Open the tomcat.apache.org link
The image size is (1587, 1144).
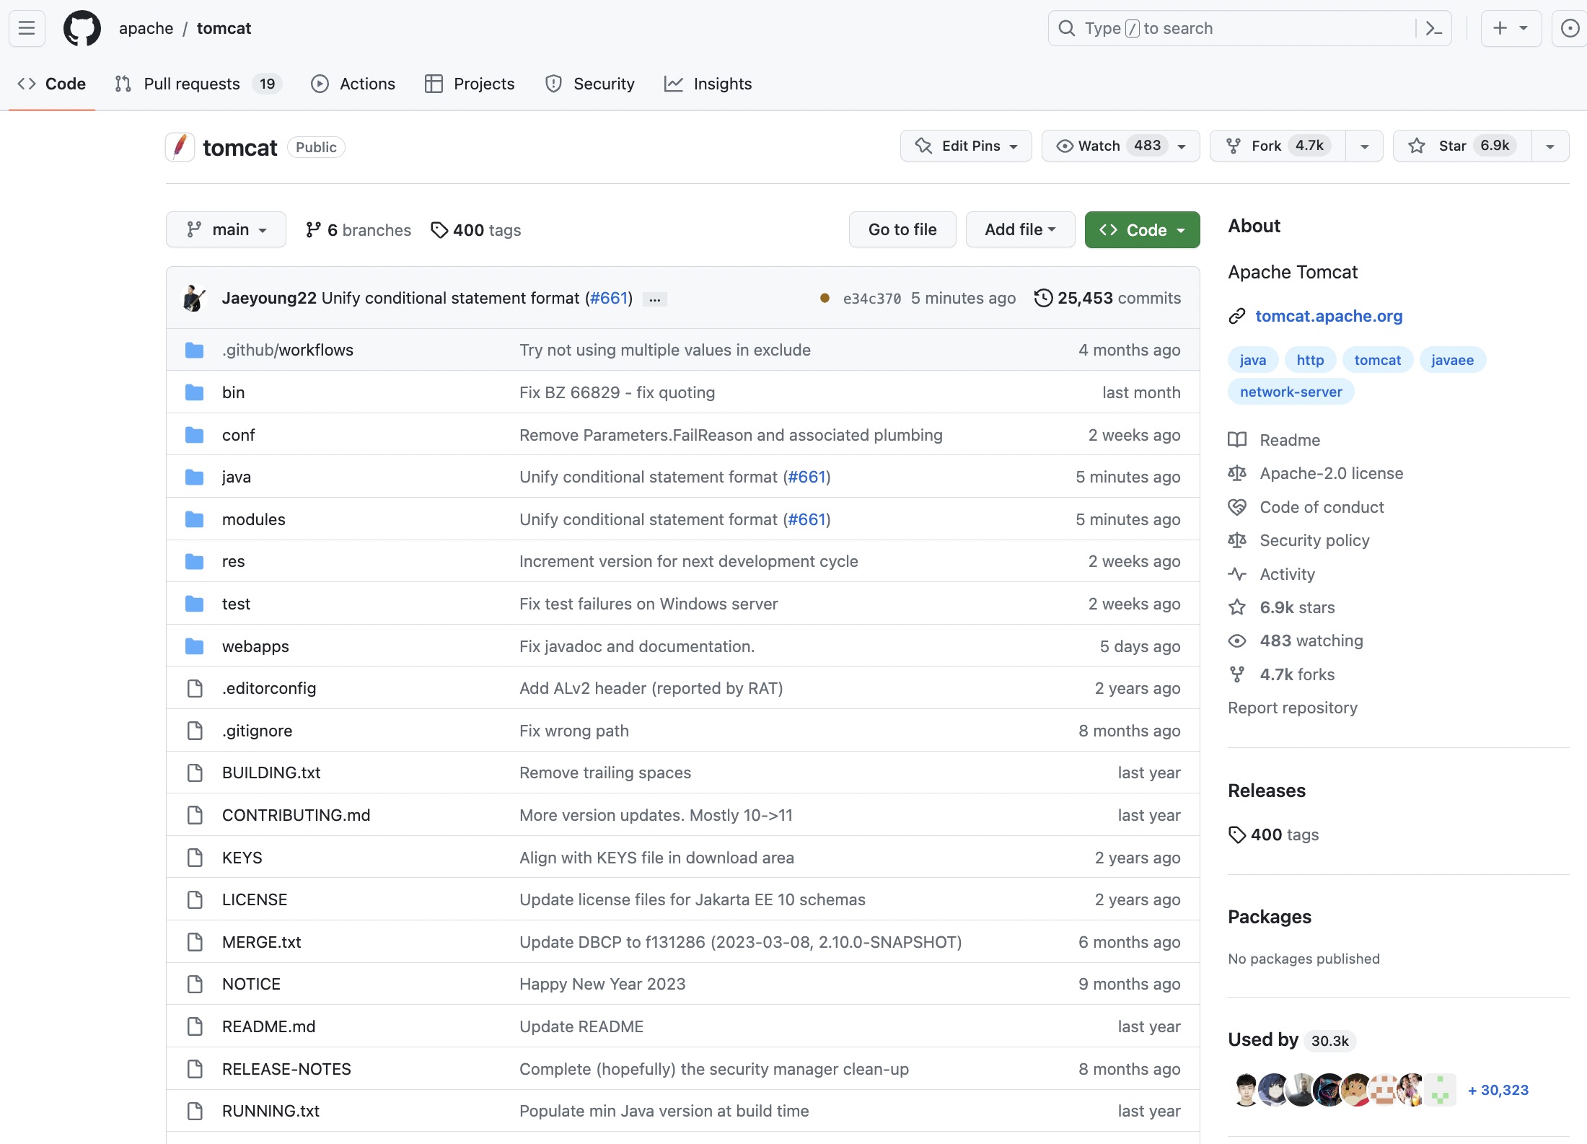pyautogui.click(x=1328, y=316)
